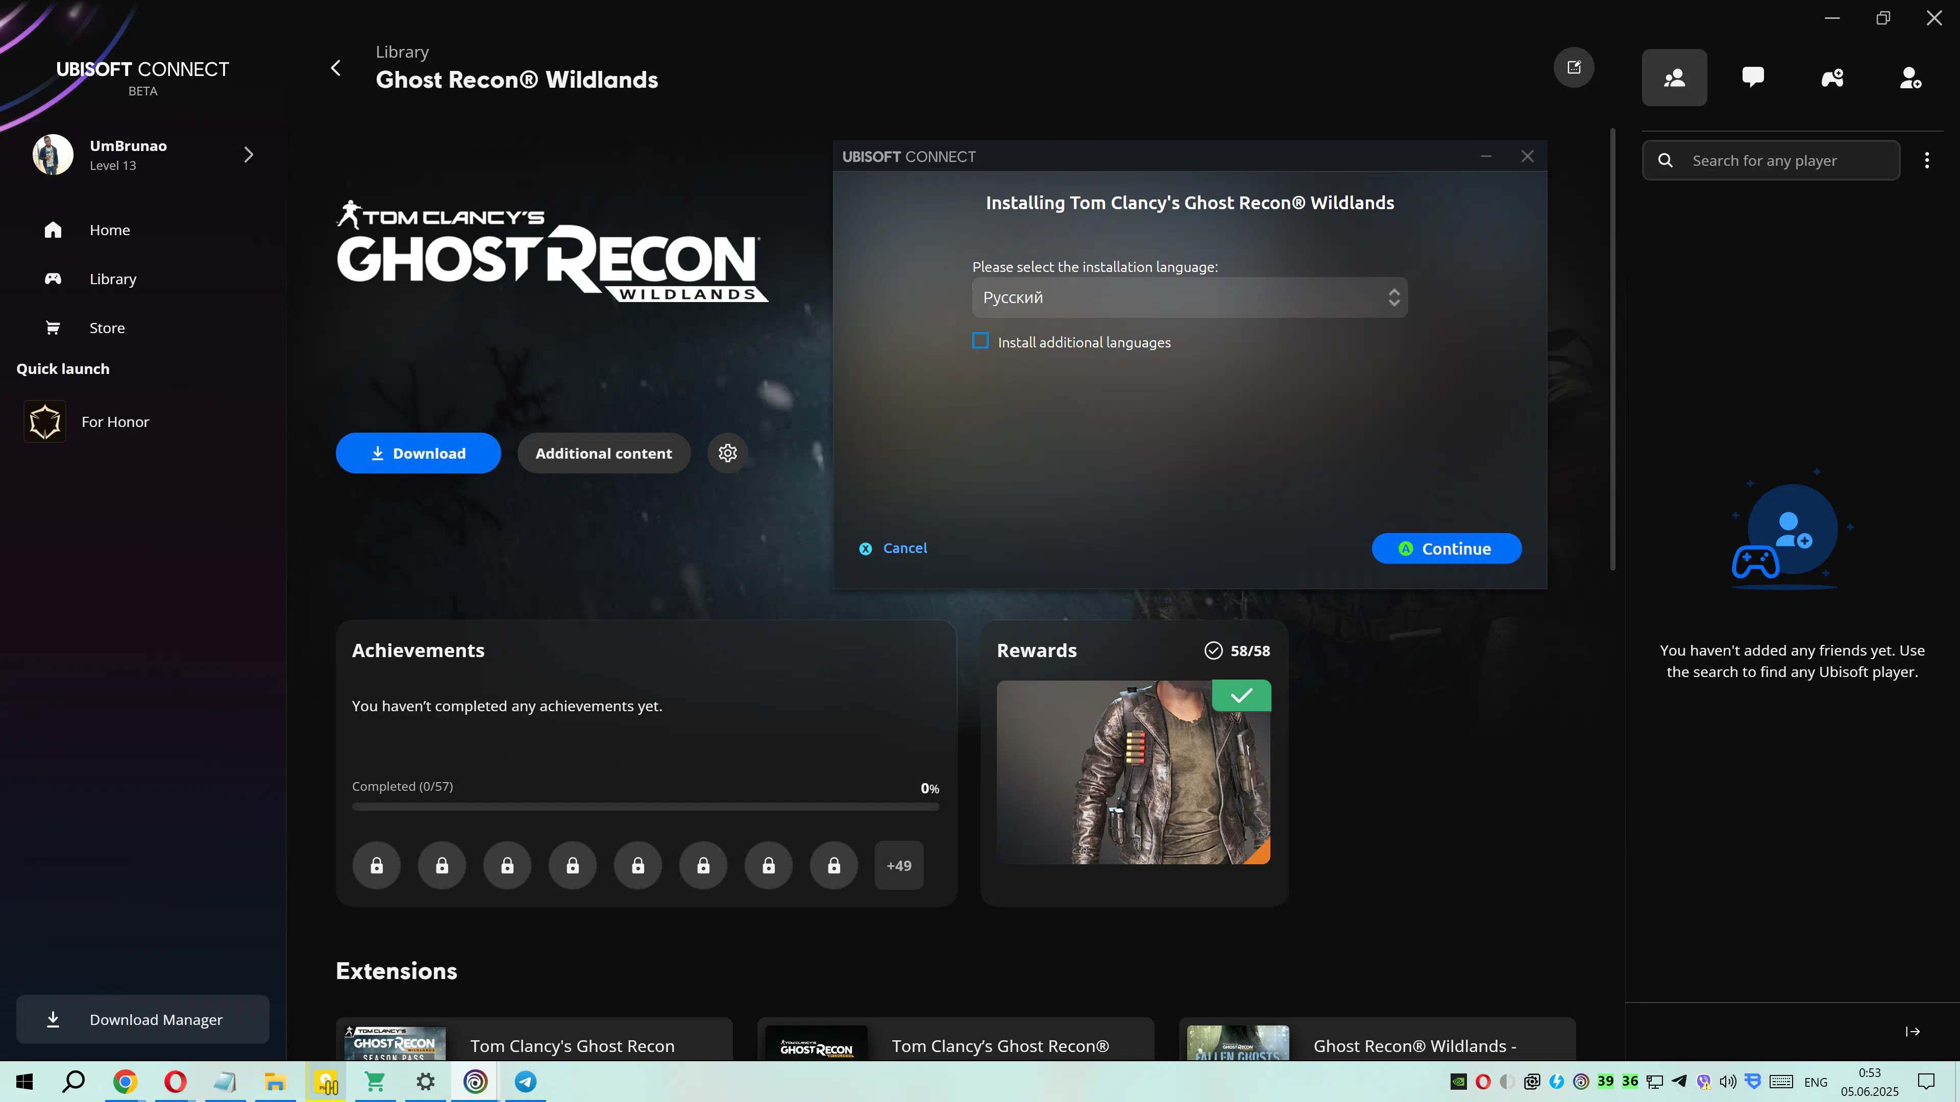Expand the UmBrunao profile chevron
The image size is (1960, 1102).
click(249, 155)
